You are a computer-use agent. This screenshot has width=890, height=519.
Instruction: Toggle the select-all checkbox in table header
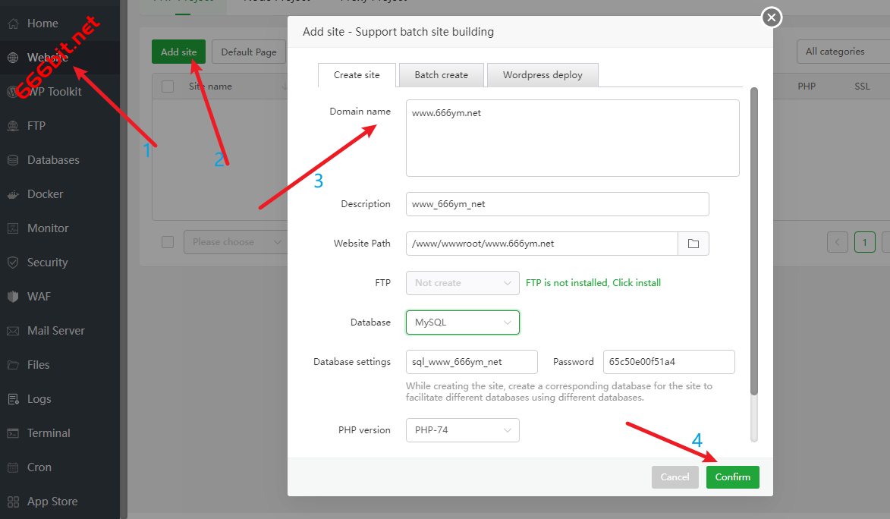(x=168, y=86)
